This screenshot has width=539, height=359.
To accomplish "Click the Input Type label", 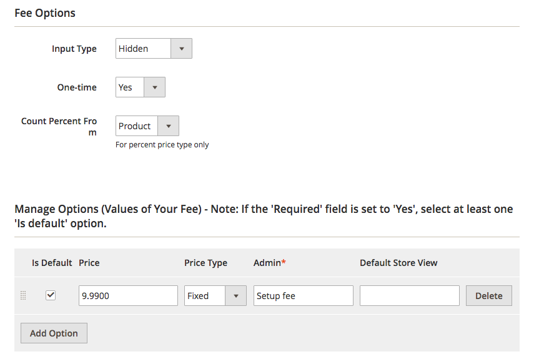I will point(74,49).
